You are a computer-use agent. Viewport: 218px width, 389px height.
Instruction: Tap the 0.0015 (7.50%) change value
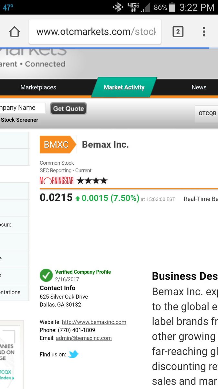(110, 198)
